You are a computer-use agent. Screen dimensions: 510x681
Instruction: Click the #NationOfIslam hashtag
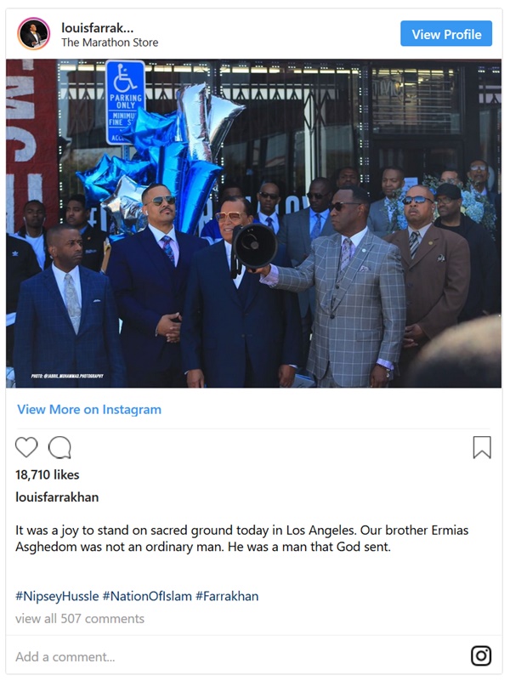[147, 596]
